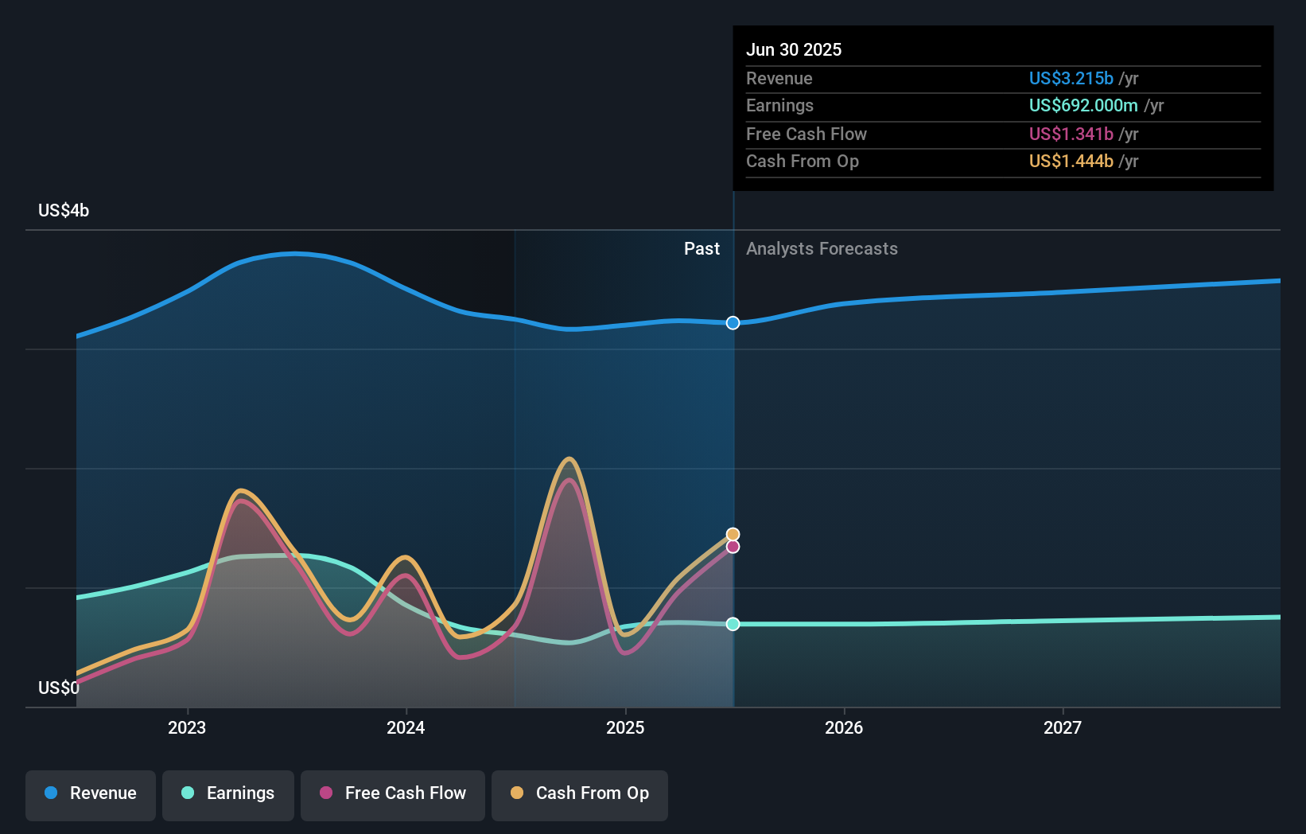The width and height of the screenshot is (1306, 834).
Task: Click the US$0 y-axis label
Action: pyautogui.click(x=59, y=688)
